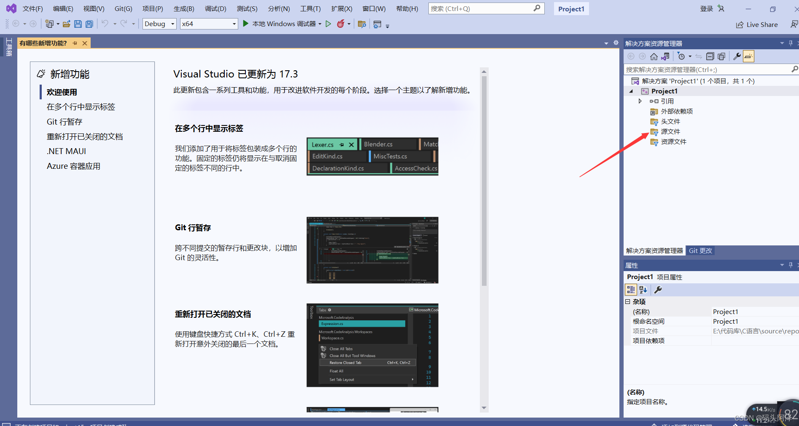Viewport: 799px width, 426px height.
Task: Click the account settings icon beside 登录
Action: pos(721,8)
